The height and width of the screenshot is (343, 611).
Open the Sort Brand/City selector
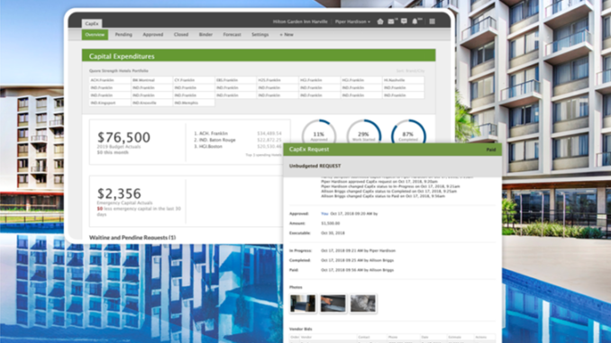click(410, 71)
